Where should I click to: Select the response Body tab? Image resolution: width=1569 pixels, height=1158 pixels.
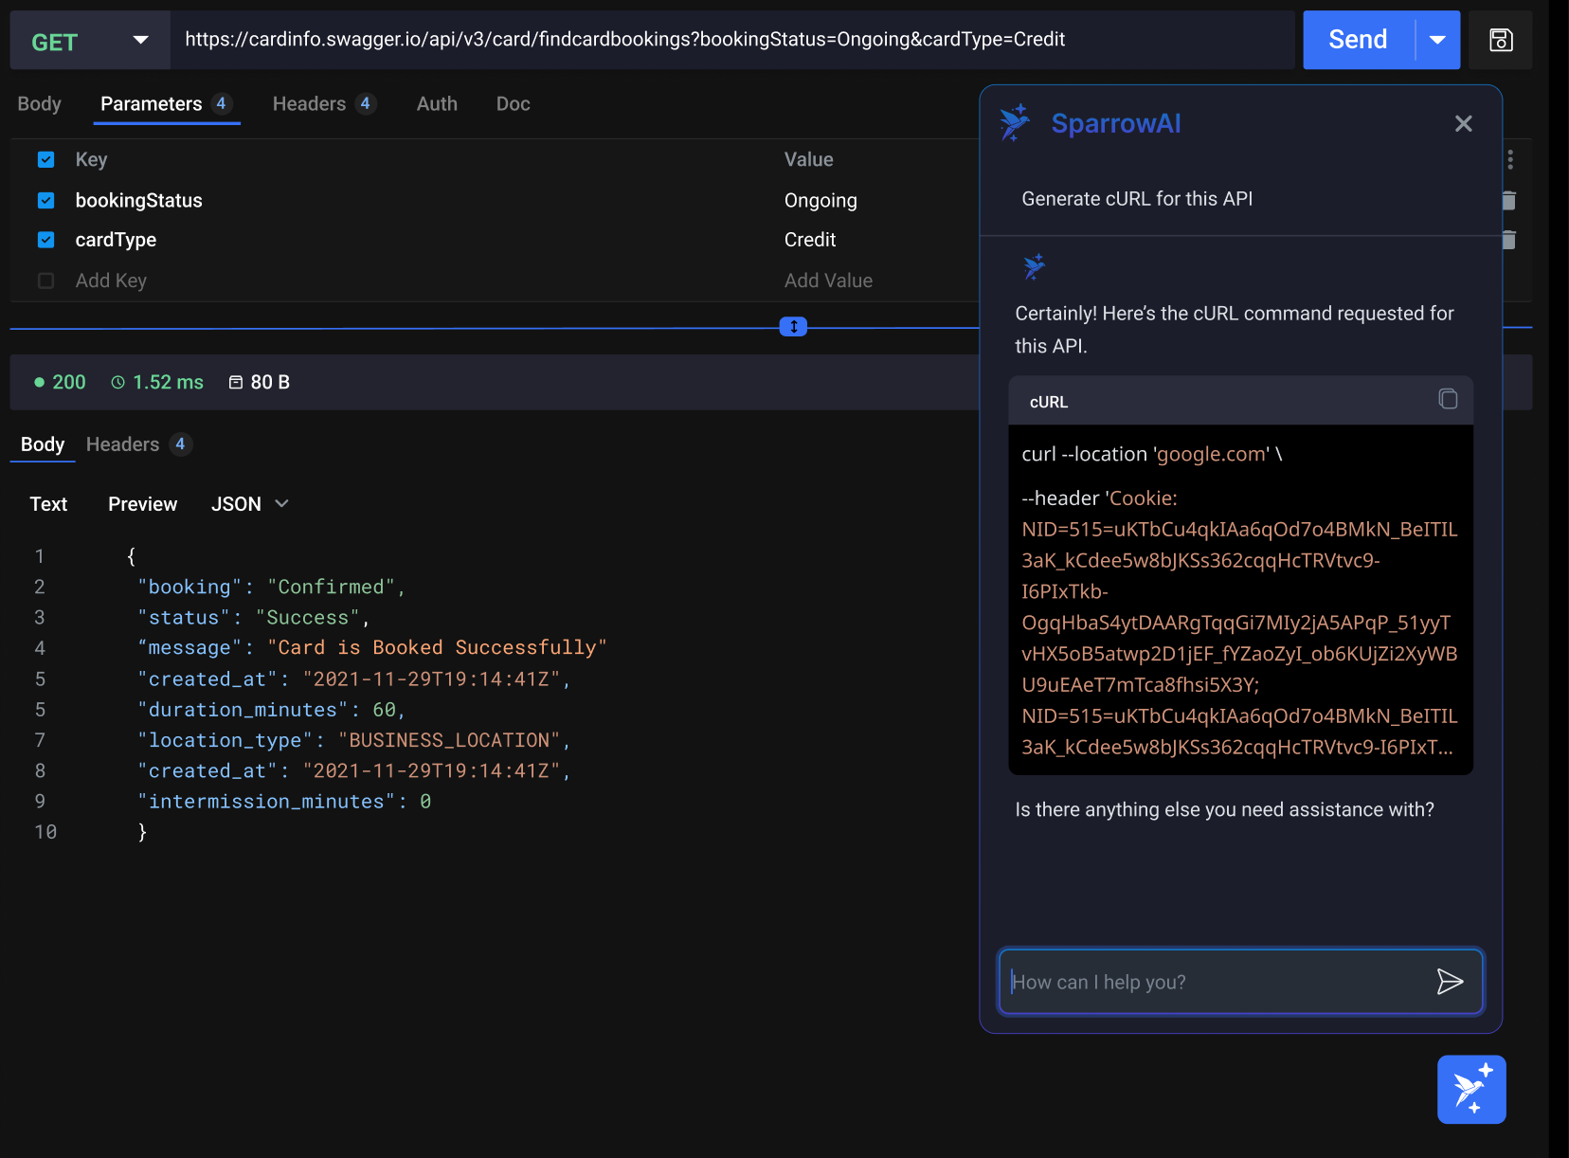click(x=43, y=444)
